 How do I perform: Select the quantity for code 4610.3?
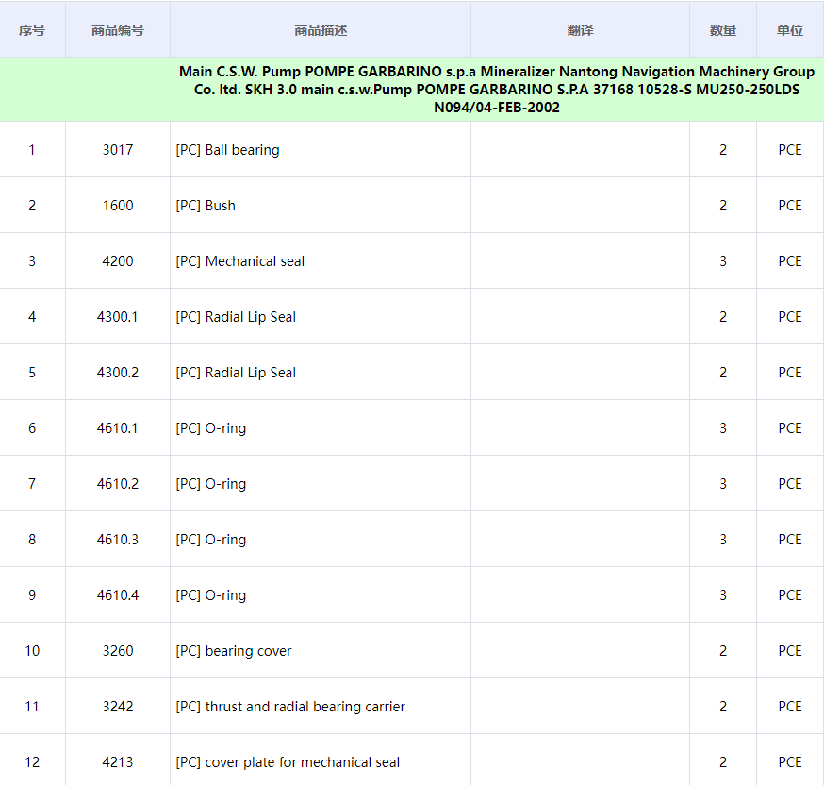point(723,540)
